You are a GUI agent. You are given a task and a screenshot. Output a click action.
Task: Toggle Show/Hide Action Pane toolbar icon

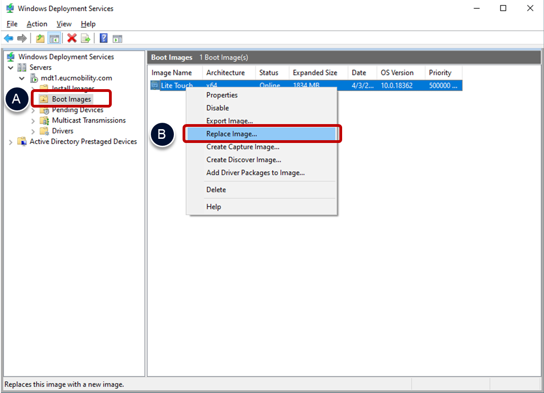118,39
